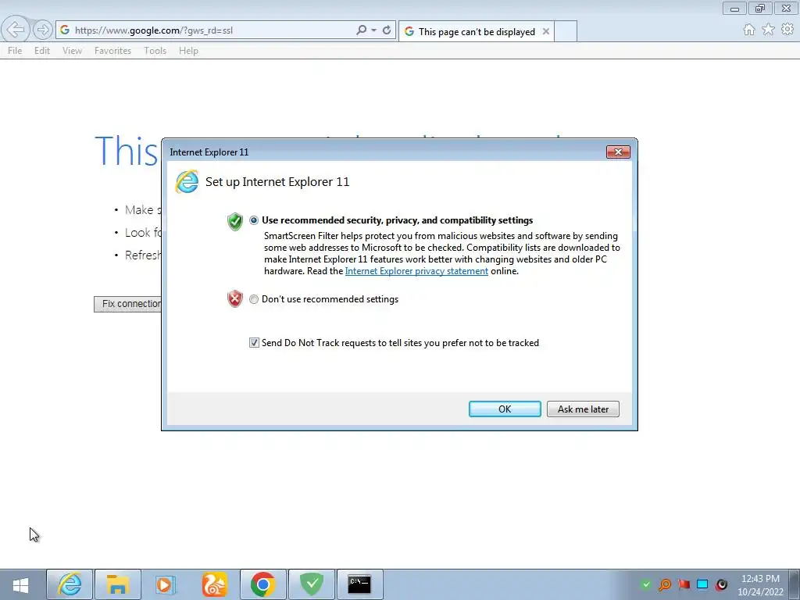This screenshot has width=800, height=600.
Task: Click the blue network monitor tray icon
Action: point(702,584)
